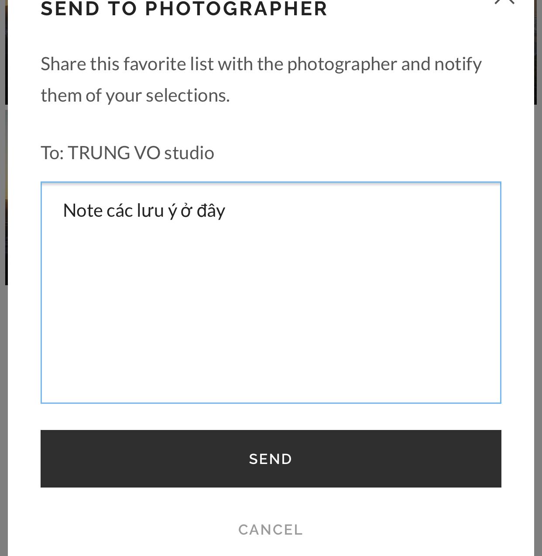Cancel sending the favorite list
Screen dimensions: 542x556
tap(271, 529)
